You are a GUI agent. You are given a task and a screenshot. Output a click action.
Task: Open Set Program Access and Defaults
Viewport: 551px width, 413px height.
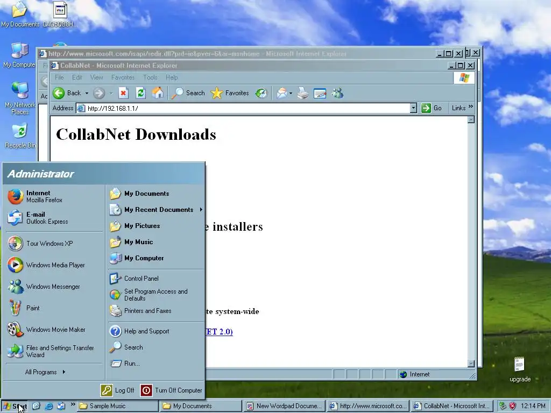click(156, 295)
